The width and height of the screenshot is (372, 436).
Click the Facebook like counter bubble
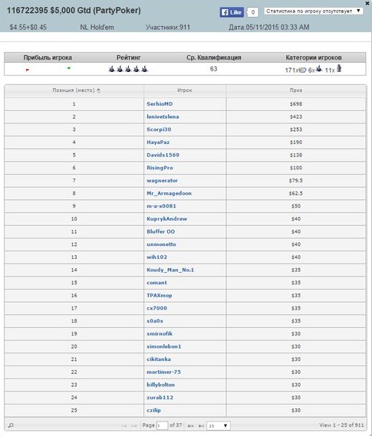tap(252, 12)
